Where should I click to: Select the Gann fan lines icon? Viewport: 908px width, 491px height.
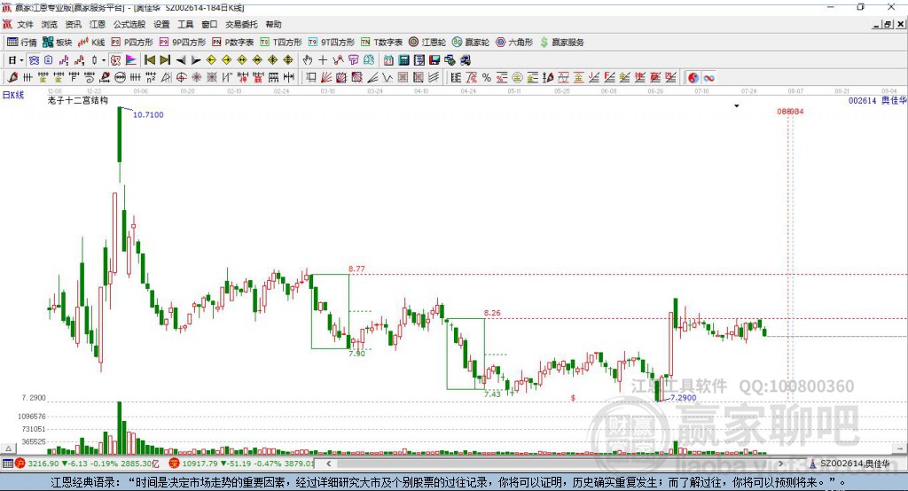point(326,78)
